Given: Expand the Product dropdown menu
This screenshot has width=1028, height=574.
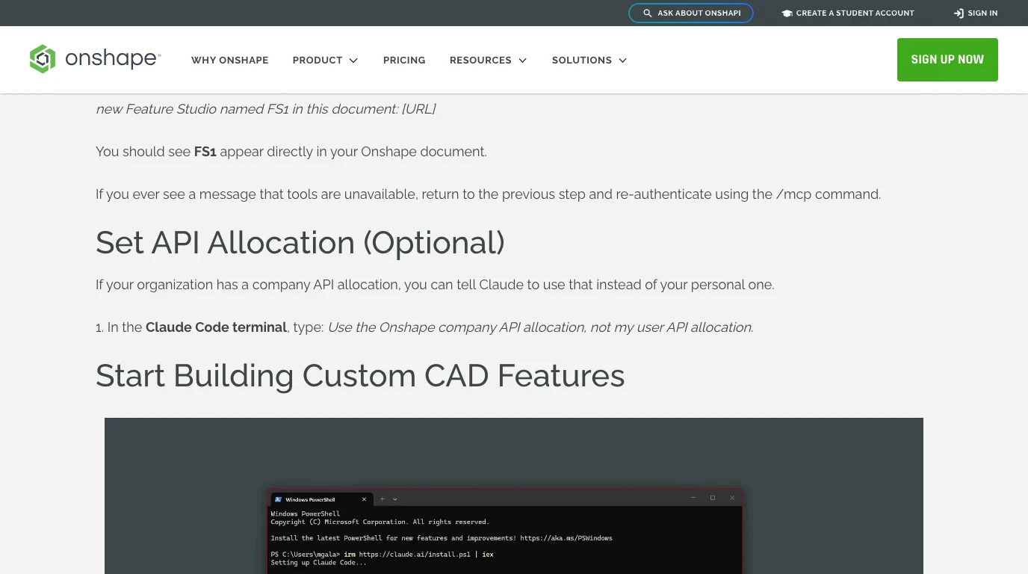Looking at the screenshot, I should (x=325, y=60).
